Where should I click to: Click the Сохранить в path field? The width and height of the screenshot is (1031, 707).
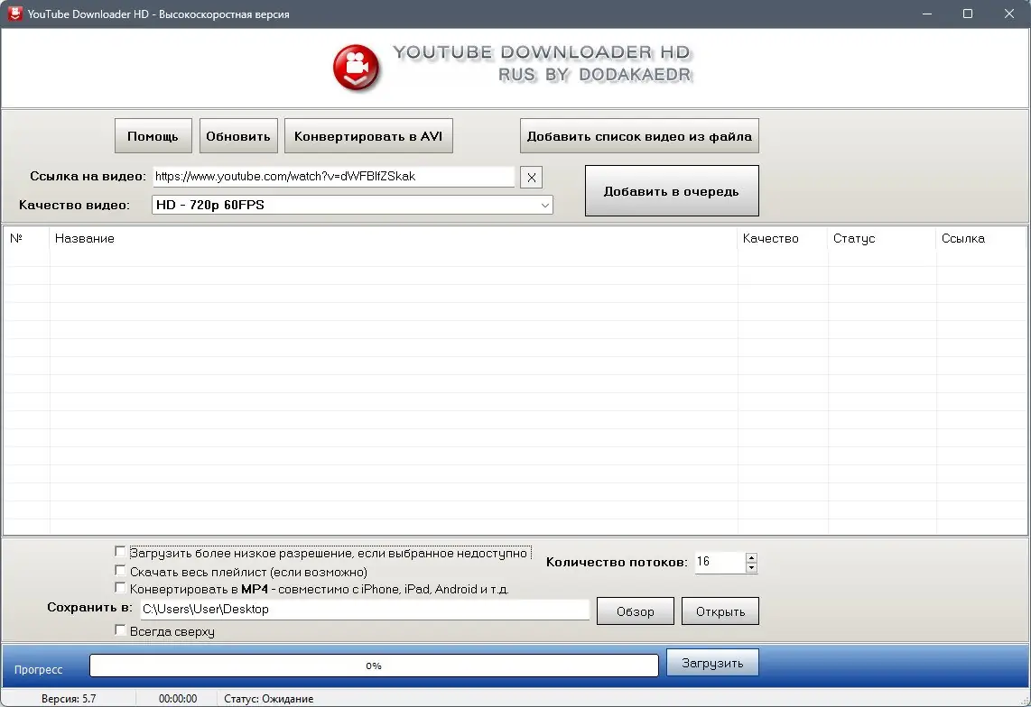click(365, 610)
